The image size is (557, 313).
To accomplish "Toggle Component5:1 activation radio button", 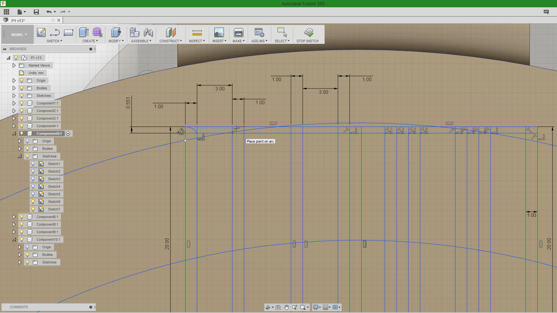I will click(x=68, y=133).
